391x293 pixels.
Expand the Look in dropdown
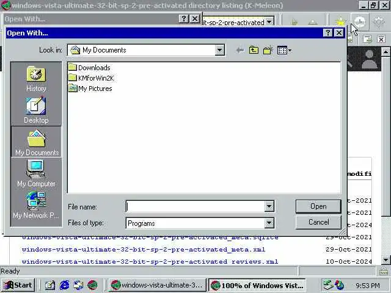click(219, 50)
